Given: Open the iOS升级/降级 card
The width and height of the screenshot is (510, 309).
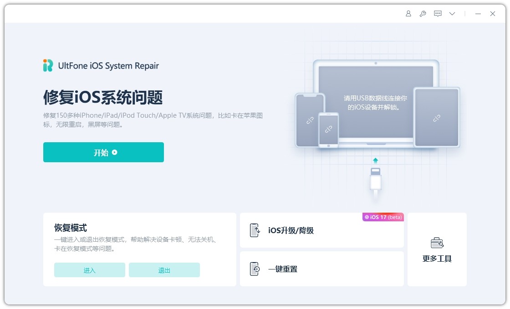Looking at the screenshot, I should 321,230.
